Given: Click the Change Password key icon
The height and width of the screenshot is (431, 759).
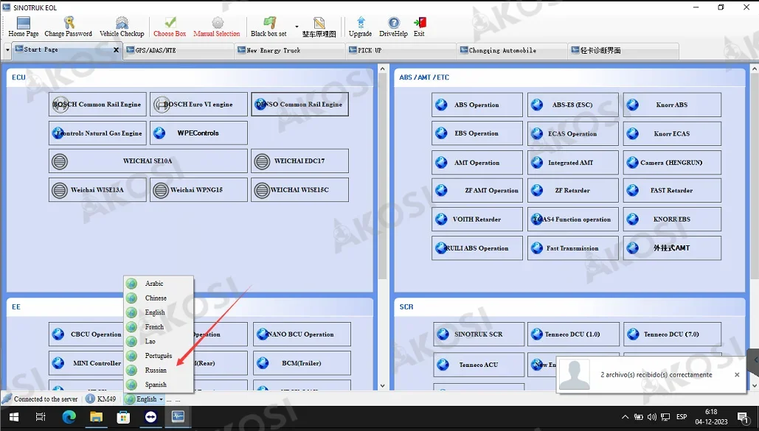Looking at the screenshot, I should coord(69,23).
